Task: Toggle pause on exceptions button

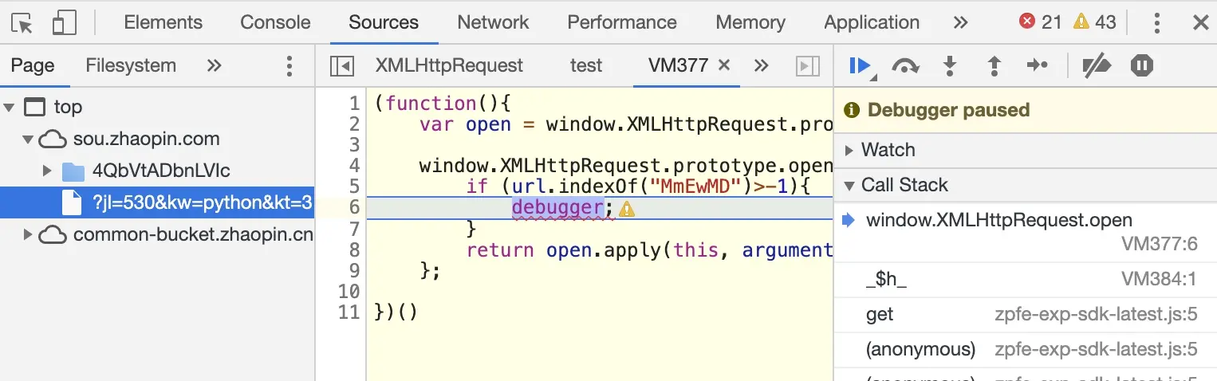Action: pos(1142,65)
